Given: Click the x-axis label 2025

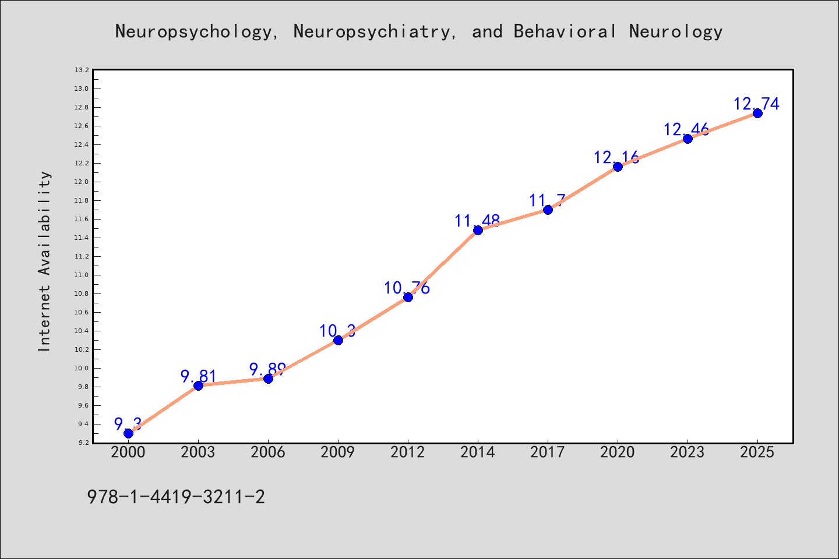Looking at the screenshot, I should tap(757, 452).
